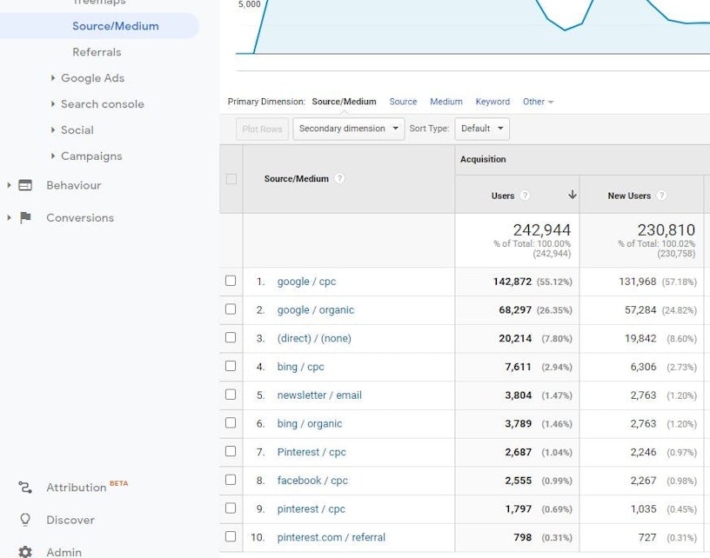Screen dimensions: 710x558
Task: Click the Users column sort arrow
Action: (573, 195)
